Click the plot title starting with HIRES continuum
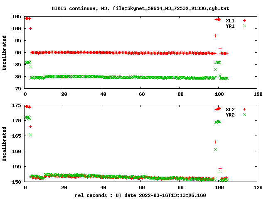 140,8
